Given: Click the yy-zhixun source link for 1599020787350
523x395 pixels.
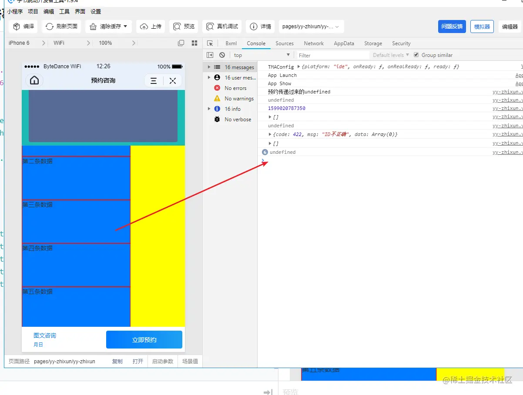Looking at the screenshot, I should click(x=507, y=108).
